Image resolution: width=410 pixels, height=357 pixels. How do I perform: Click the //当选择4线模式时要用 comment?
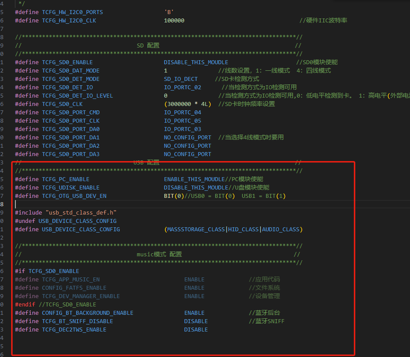251,138
